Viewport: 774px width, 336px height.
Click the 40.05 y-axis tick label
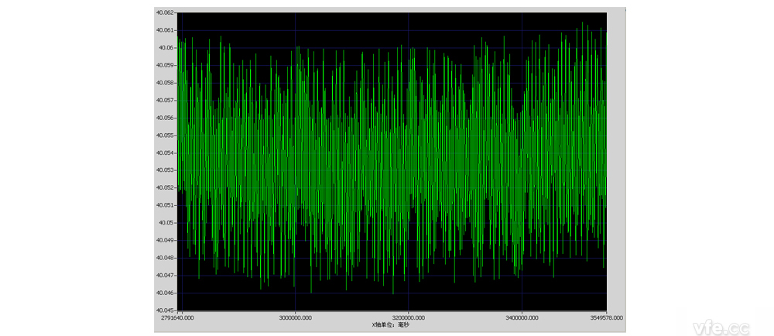pyautogui.click(x=167, y=223)
